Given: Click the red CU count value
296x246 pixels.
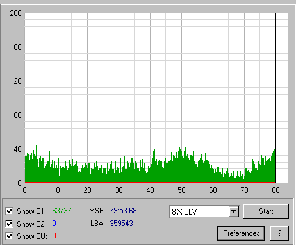Looking at the screenshot, I should pos(54,236).
